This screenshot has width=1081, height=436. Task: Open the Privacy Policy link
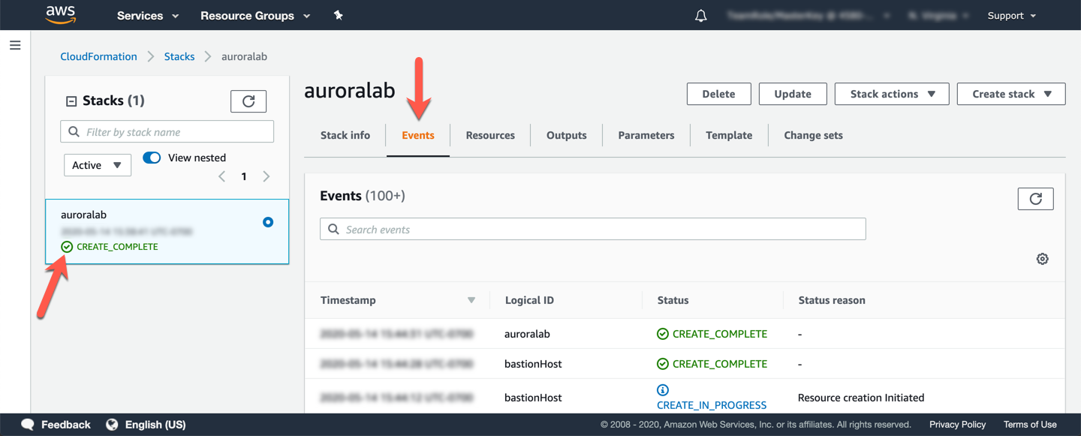957,425
